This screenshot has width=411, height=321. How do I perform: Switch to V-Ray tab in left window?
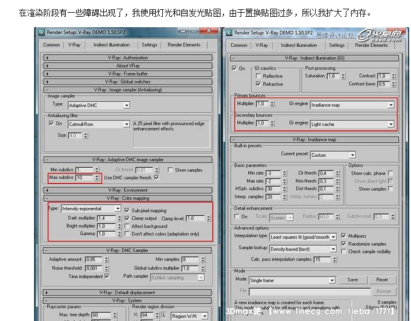74,45
